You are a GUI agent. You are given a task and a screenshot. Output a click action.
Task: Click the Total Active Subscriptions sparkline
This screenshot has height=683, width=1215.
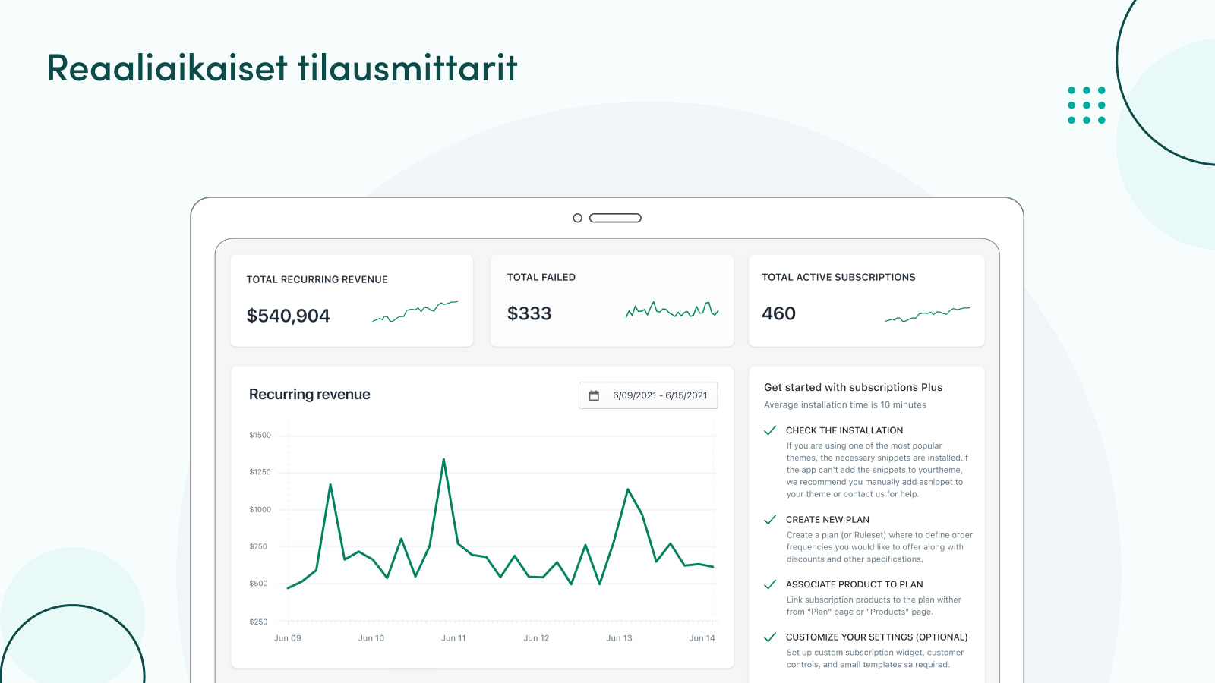[927, 314]
